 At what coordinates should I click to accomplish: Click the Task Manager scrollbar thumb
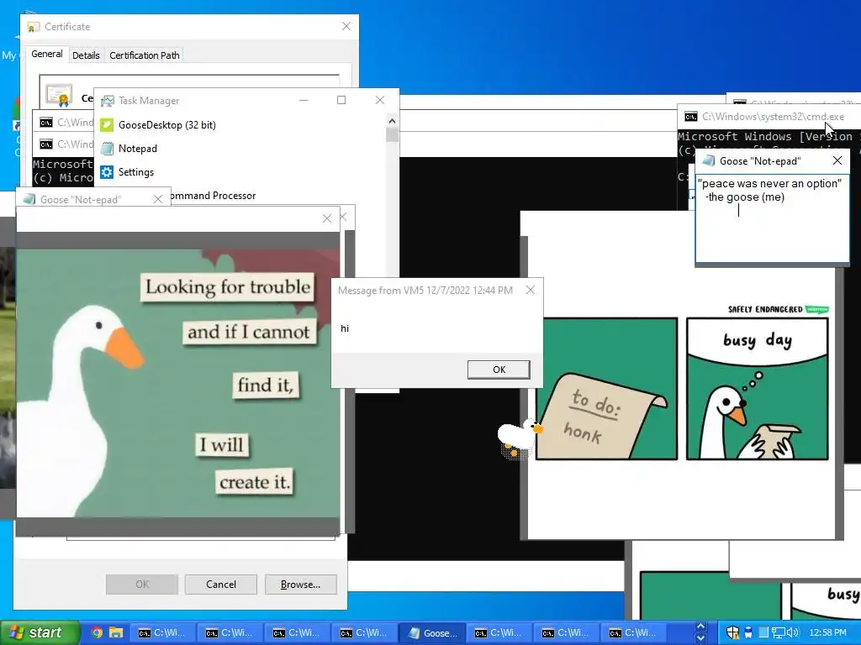coord(392,134)
